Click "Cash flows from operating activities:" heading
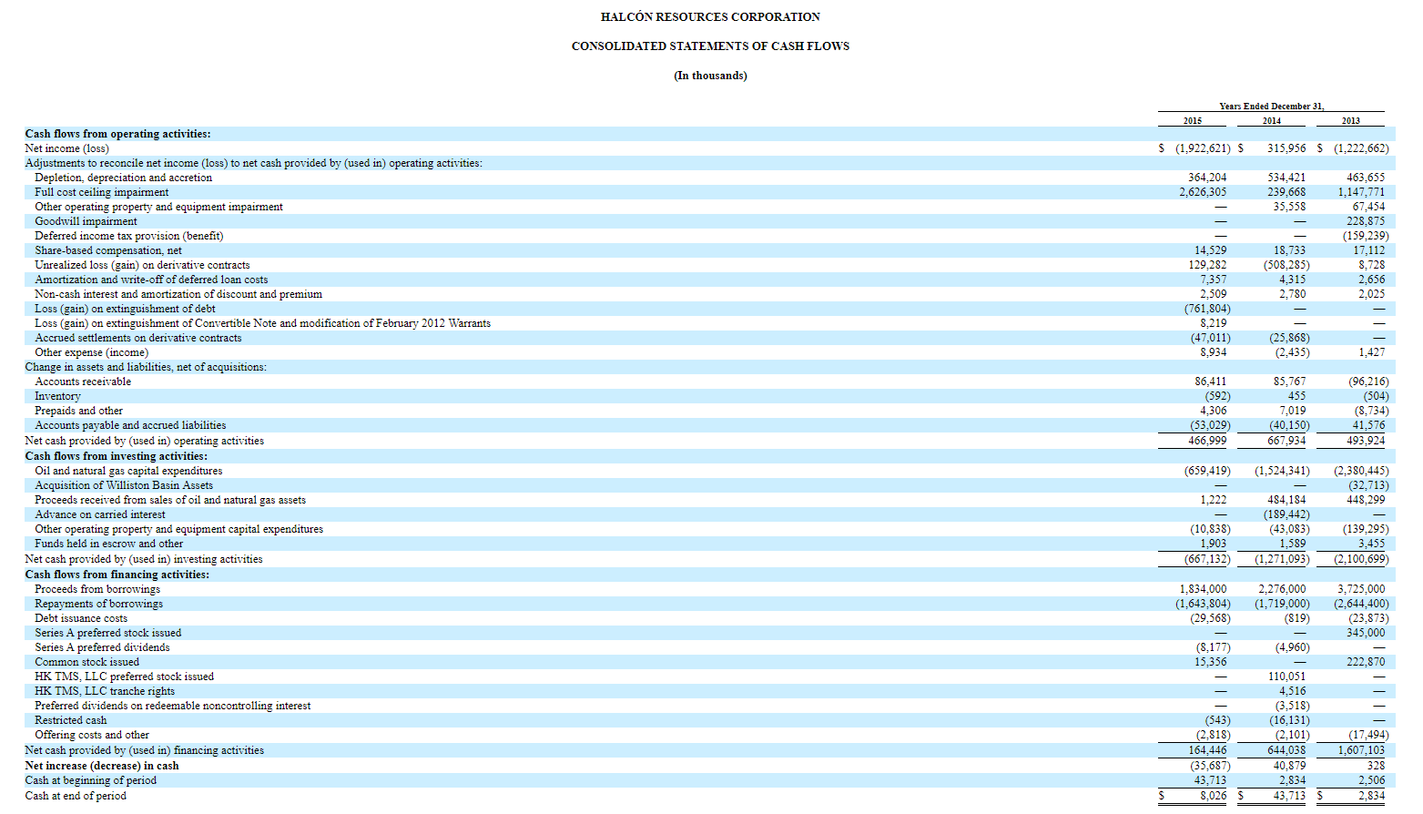 pyautogui.click(x=117, y=134)
